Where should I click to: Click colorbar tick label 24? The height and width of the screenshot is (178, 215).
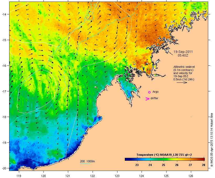pos(150,165)
